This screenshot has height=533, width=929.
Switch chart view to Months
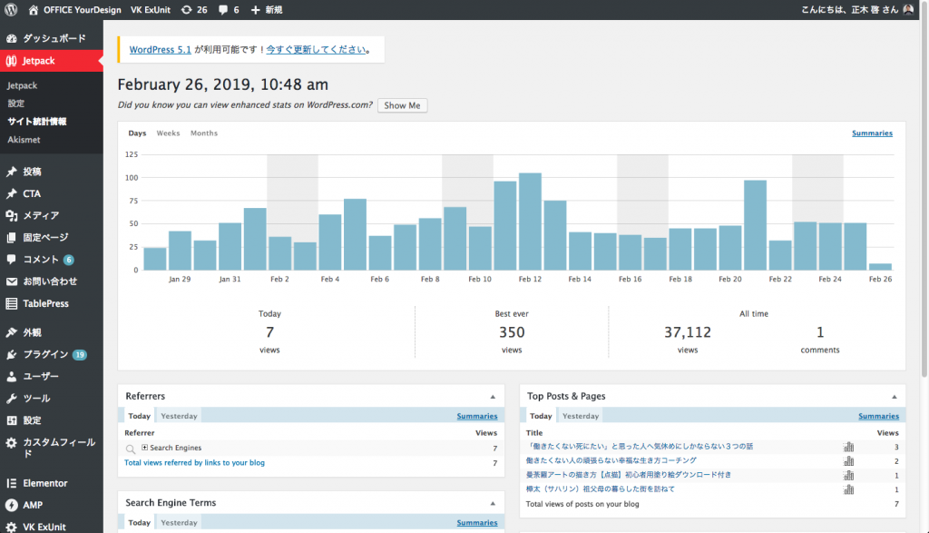coord(203,133)
